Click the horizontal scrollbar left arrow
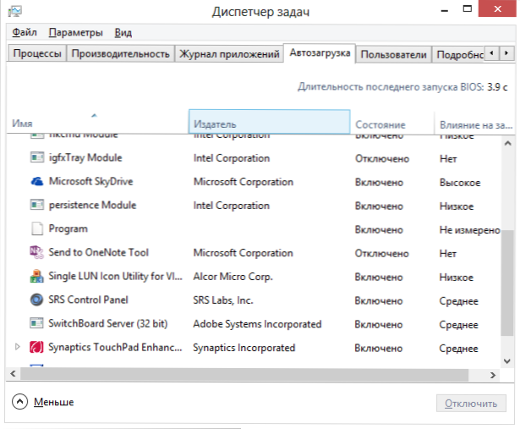This screenshot has width=520, height=429. click(x=13, y=374)
